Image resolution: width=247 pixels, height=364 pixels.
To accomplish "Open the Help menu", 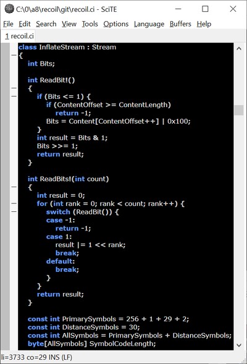I will [204, 24].
